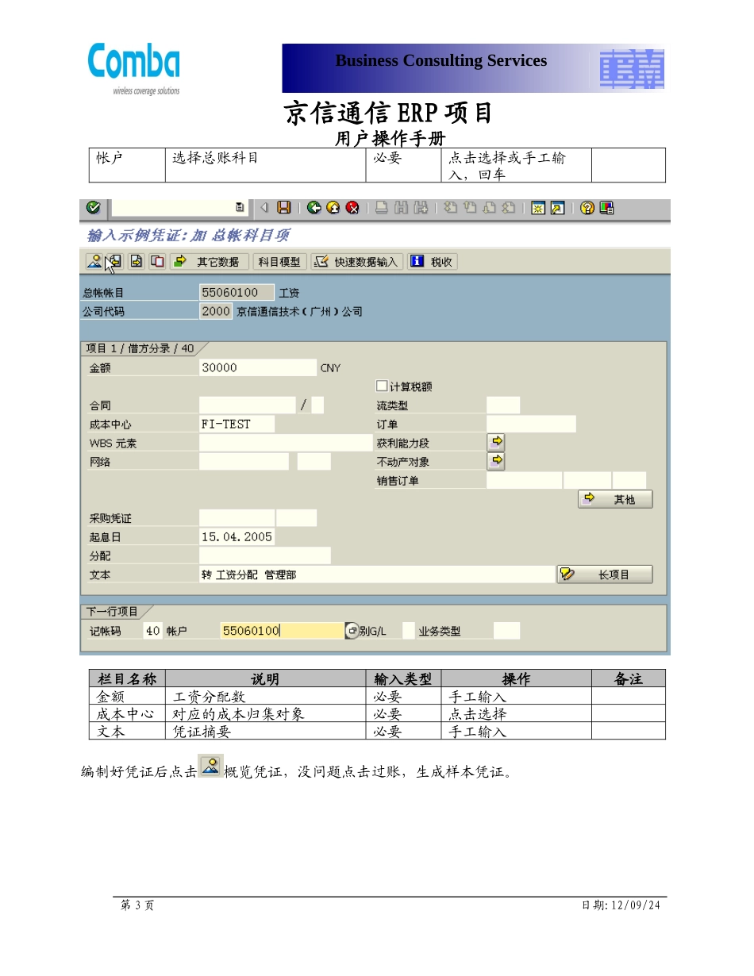The width and height of the screenshot is (754, 976).
Task: Click the 金额 field containing 30000
Action: [x=258, y=367]
